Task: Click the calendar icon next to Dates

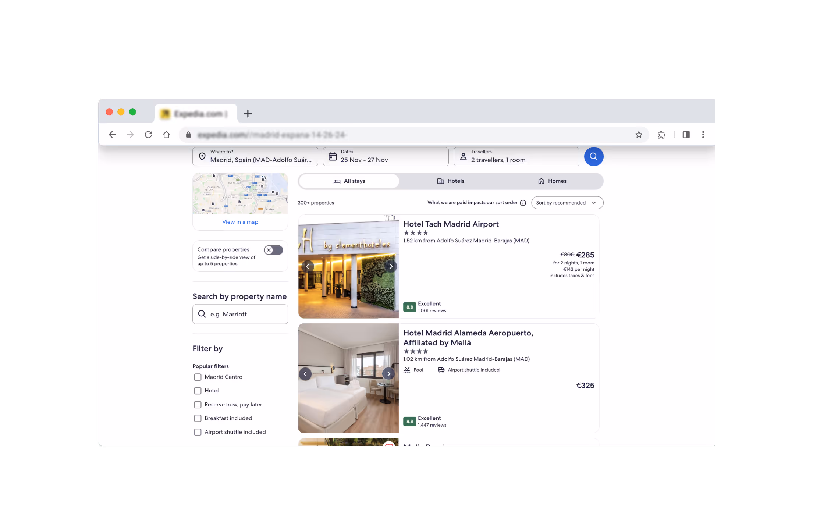Action: pyautogui.click(x=333, y=156)
